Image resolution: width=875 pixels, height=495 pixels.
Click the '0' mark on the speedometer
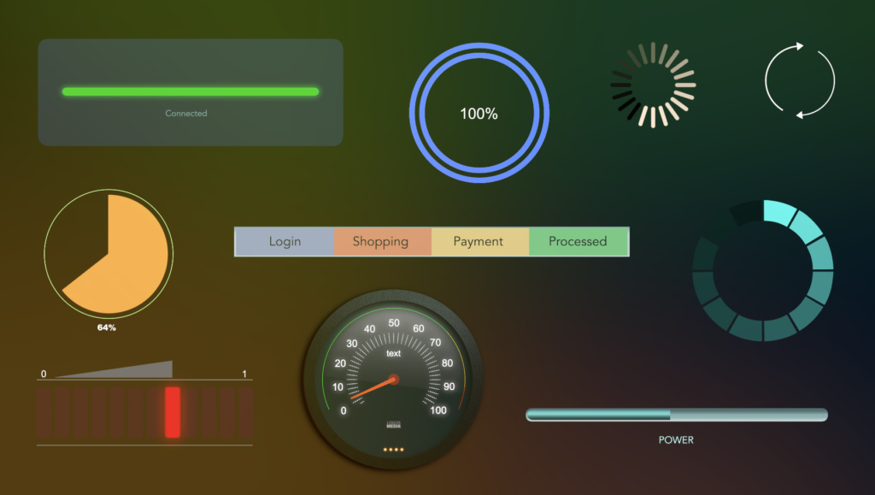tap(344, 410)
